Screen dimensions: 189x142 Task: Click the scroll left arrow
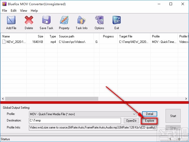pos(3,99)
